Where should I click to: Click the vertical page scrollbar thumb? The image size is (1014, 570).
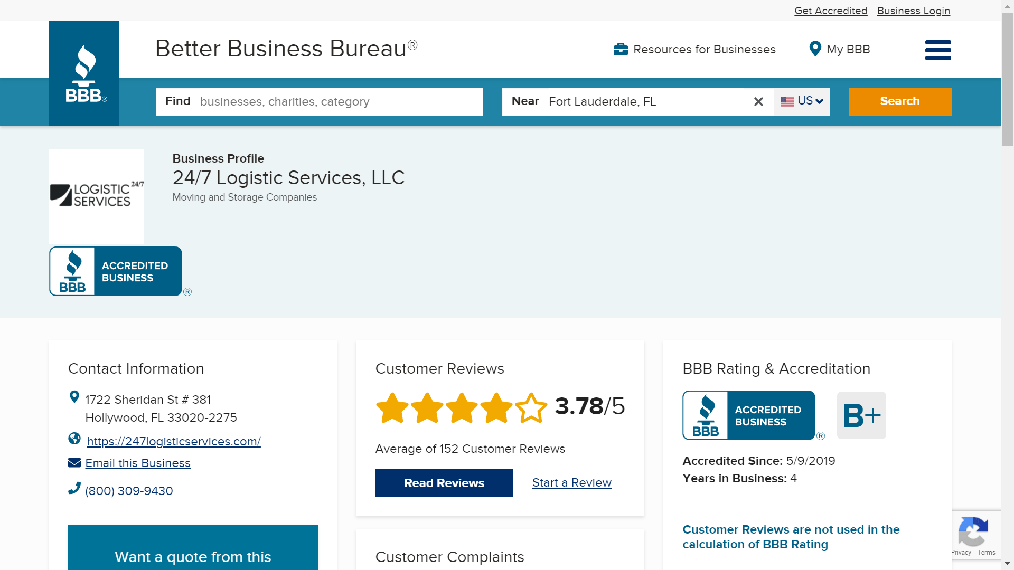tap(1008, 79)
